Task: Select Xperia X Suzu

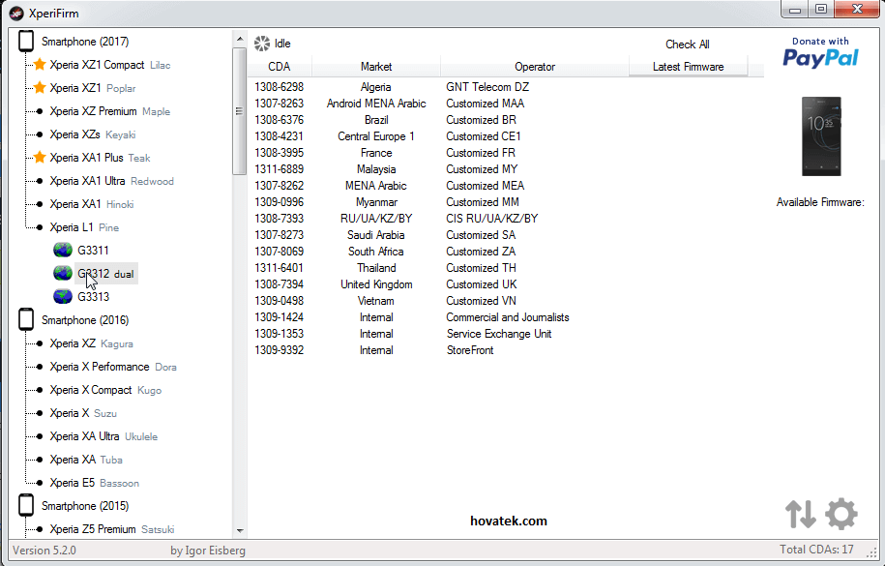Action: point(83,413)
